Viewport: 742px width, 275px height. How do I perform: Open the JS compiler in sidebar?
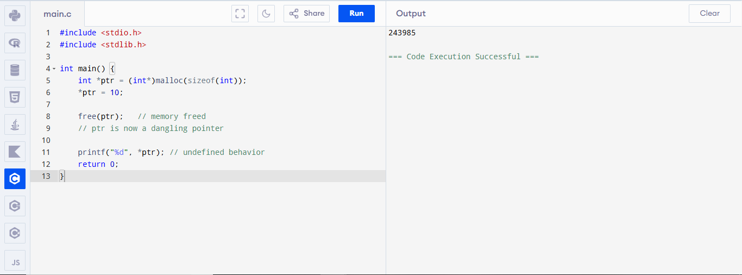[15, 261]
